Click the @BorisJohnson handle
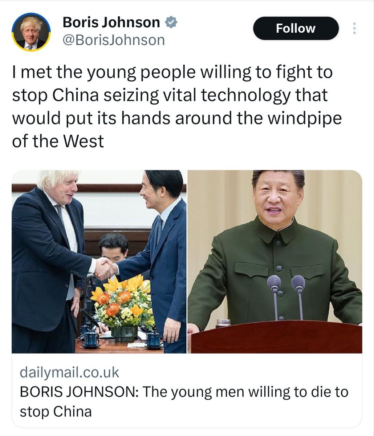Screen dimensions: 374x436 [114, 40]
